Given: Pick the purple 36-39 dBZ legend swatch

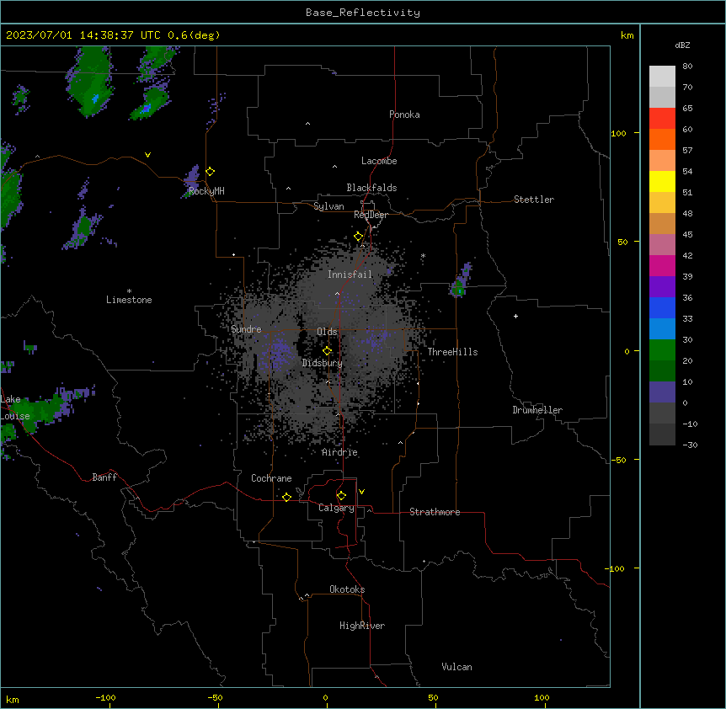Looking at the screenshot, I should point(662,287).
